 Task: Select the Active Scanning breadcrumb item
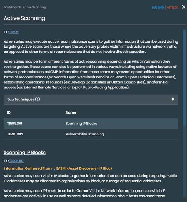pyautogui.click(x=34, y=7)
